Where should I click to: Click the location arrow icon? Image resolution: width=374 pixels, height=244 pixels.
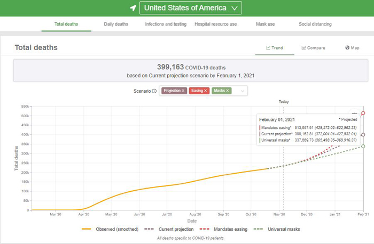click(x=133, y=8)
